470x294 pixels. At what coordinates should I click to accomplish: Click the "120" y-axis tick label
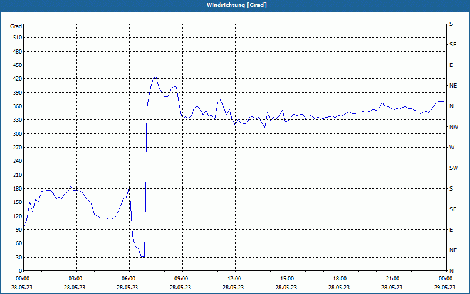coord(18,216)
